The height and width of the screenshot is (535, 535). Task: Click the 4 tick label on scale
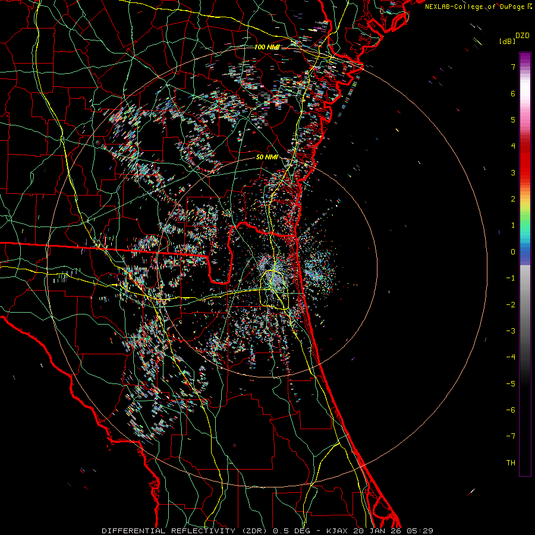(512, 146)
